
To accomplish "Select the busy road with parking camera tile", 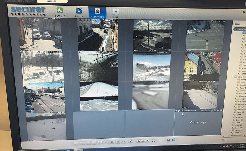I will pyautogui.click(x=44, y=98).
